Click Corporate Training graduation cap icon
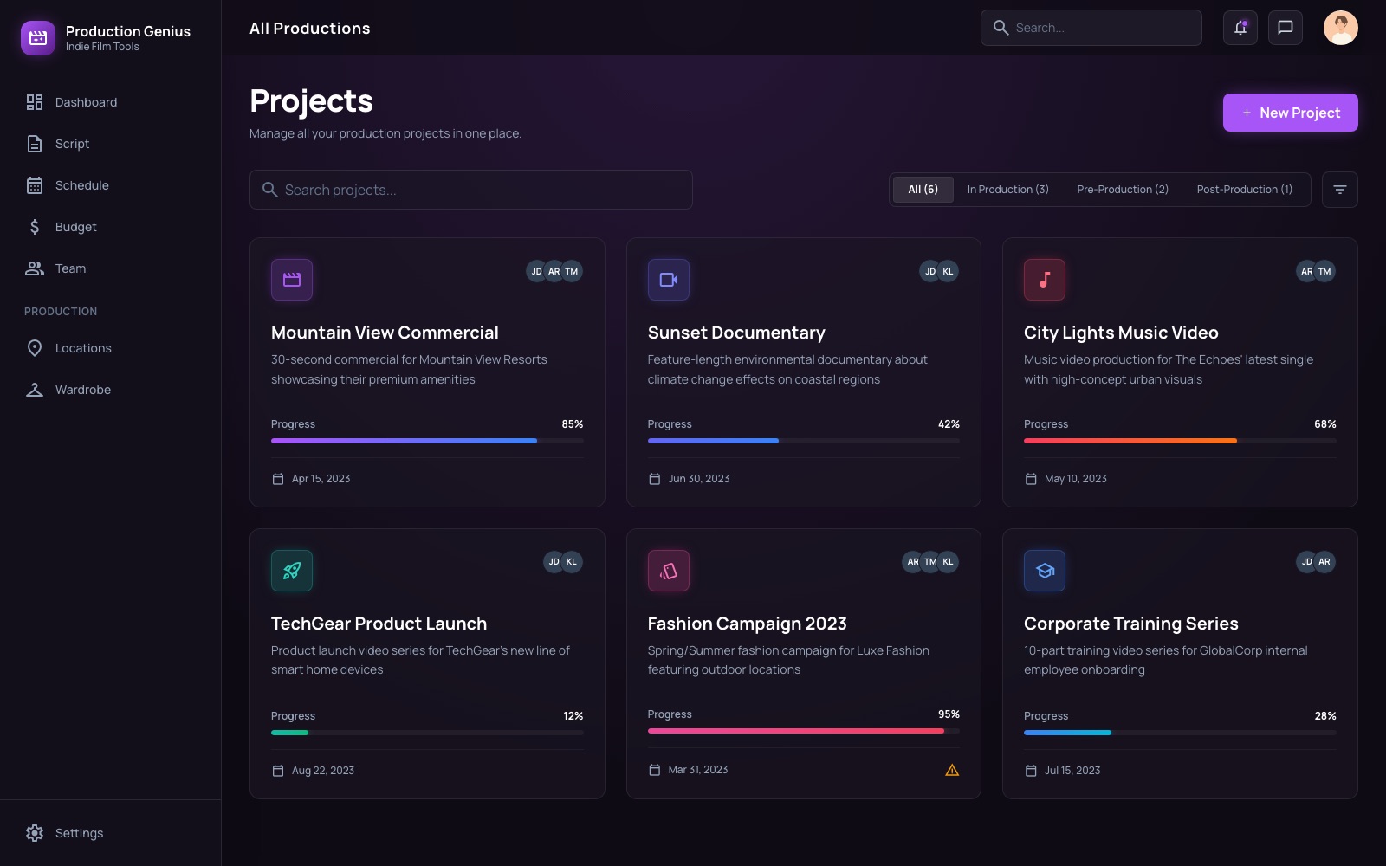Screen dimensions: 1386x866 point(1045,571)
